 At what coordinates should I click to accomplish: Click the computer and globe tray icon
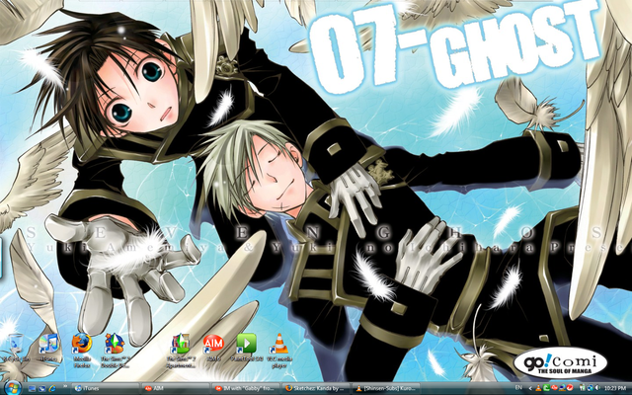(562, 388)
